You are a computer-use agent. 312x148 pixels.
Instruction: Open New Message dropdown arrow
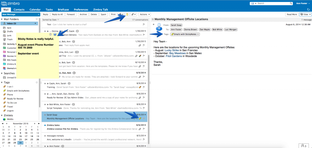coord(39,14)
